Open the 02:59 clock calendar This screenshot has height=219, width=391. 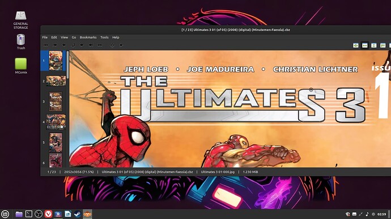click(381, 214)
